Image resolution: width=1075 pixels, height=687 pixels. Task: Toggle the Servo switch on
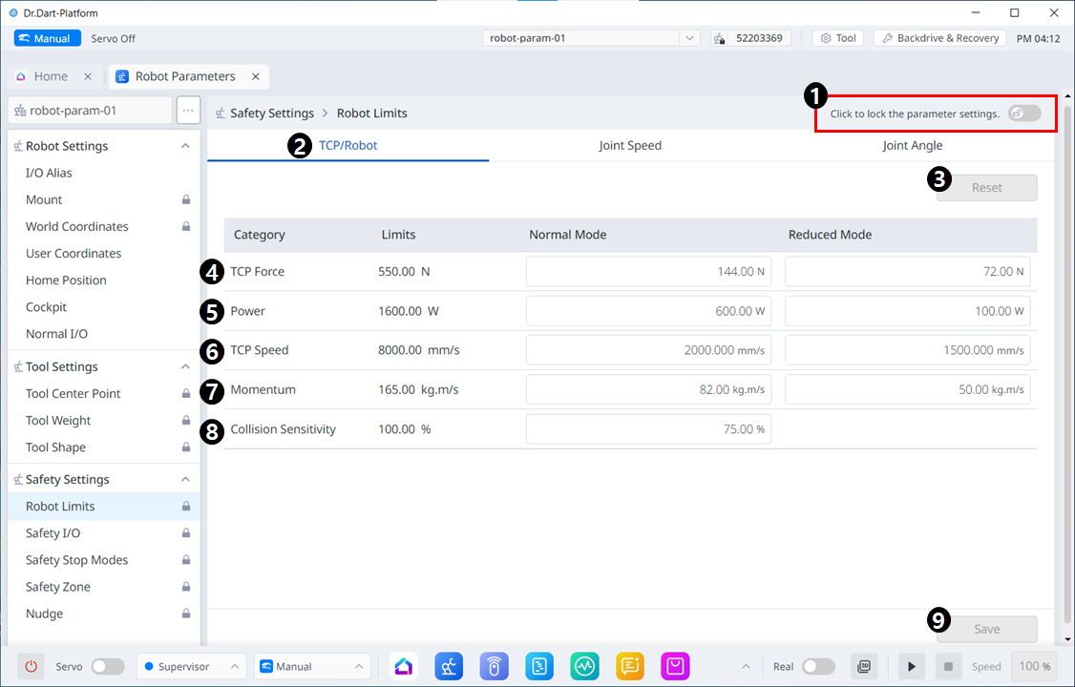pos(107,666)
